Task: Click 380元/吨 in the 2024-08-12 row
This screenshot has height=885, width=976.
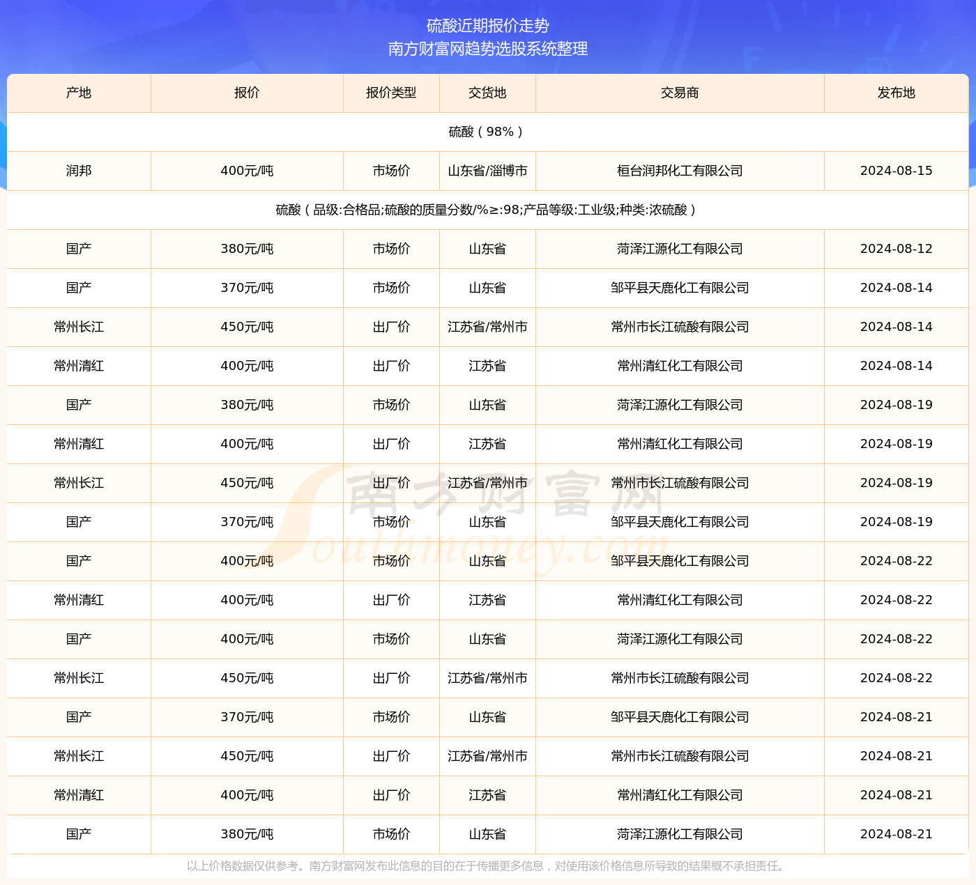Action: click(247, 249)
